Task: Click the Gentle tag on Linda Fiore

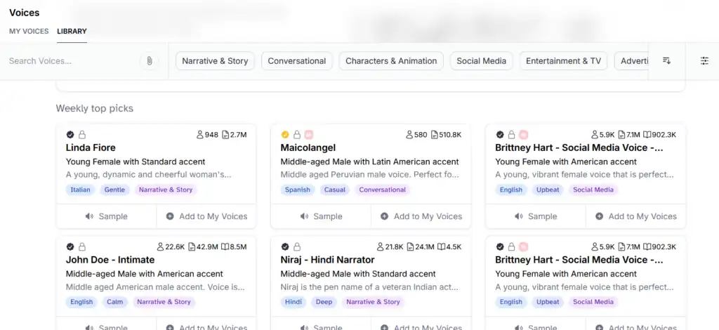Action: pos(114,190)
